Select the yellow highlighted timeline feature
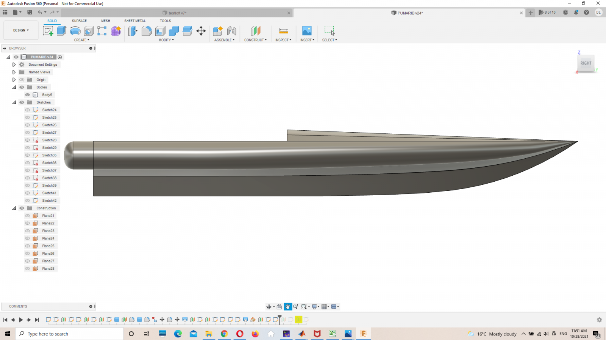This screenshot has width=606, height=340. coord(298,320)
